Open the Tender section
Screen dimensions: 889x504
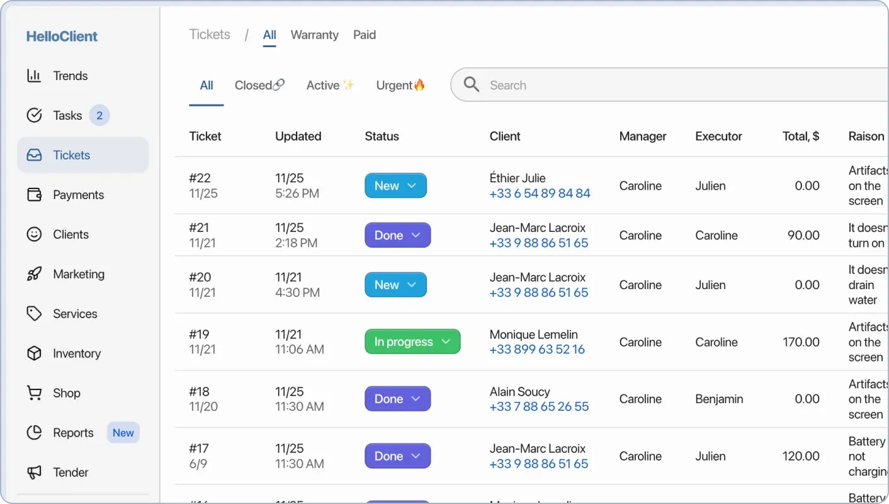click(x=71, y=472)
